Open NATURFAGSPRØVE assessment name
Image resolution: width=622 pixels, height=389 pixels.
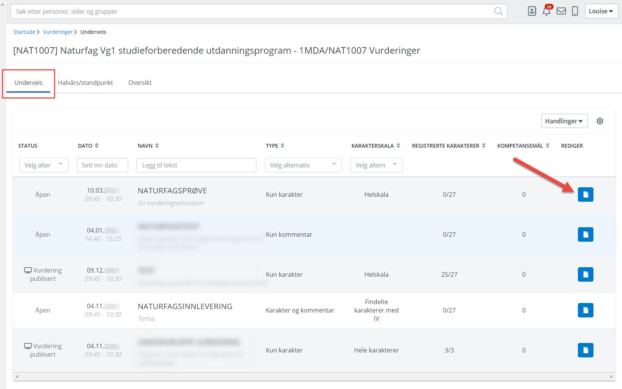(x=172, y=191)
